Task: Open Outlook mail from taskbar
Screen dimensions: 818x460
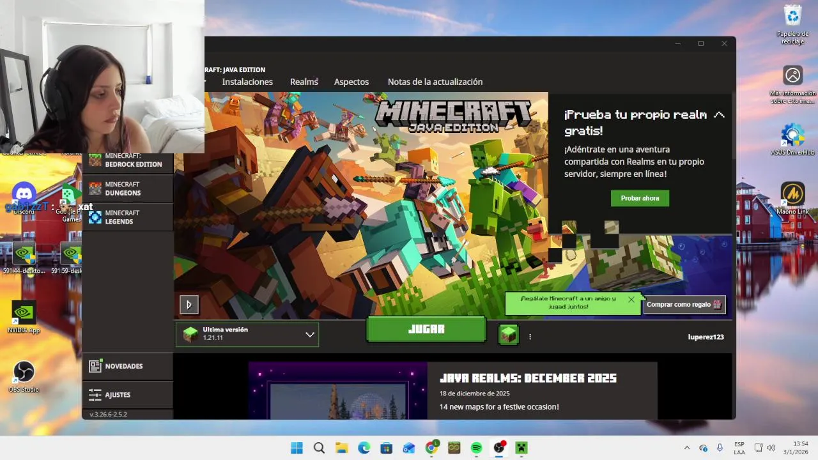Action: (x=409, y=448)
